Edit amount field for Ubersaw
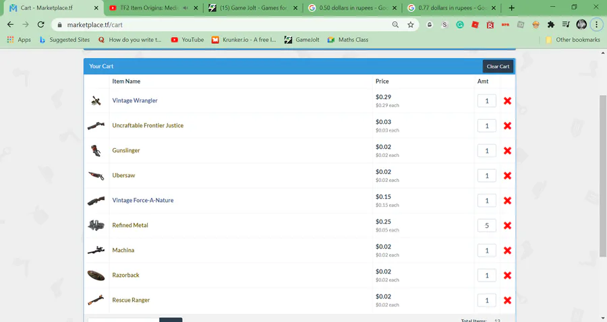This screenshot has height=322, width=607. point(486,176)
